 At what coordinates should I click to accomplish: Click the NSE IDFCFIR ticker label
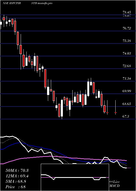(12, 3)
